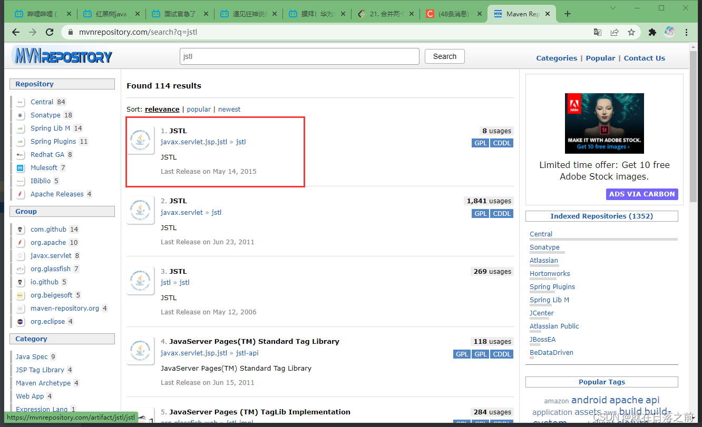Viewport: 702px width, 427px height.
Task: Open Popular link in header
Action: pyautogui.click(x=600, y=58)
